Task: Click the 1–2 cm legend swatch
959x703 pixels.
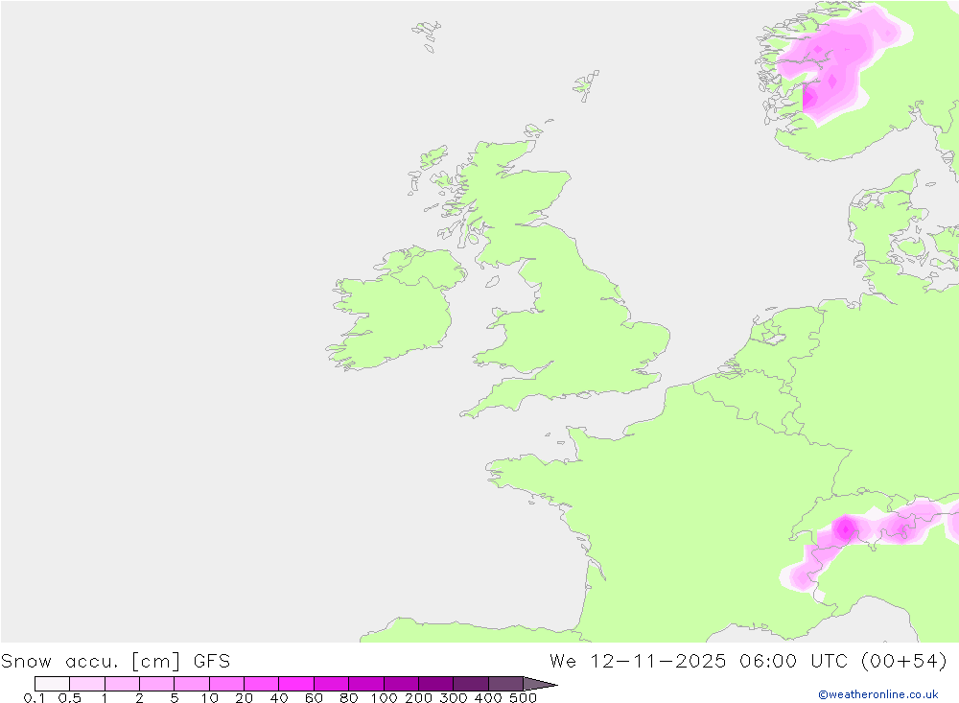Action: click(123, 684)
